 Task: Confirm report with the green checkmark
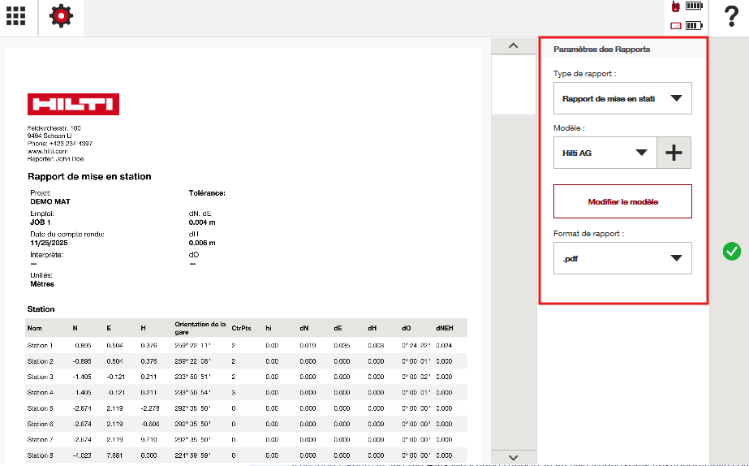click(731, 252)
